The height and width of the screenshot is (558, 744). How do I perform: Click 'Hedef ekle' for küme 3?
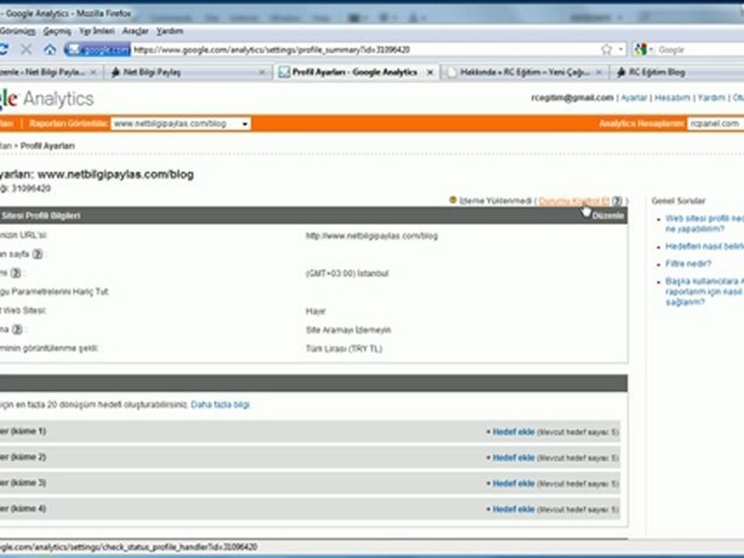(x=513, y=484)
